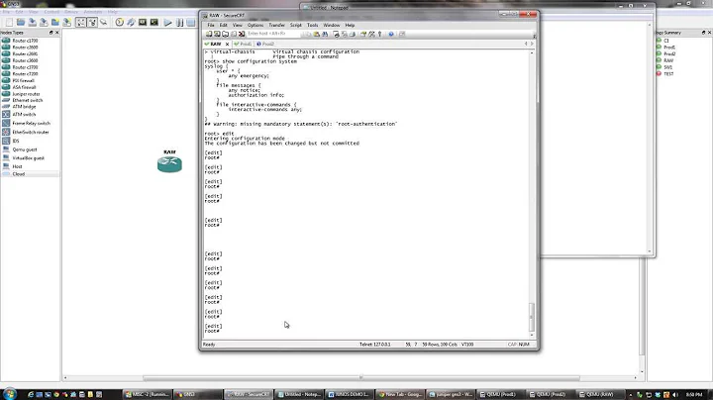Open File menu in SecureCRT
Screen dimensions: 713x400
click(211, 25)
